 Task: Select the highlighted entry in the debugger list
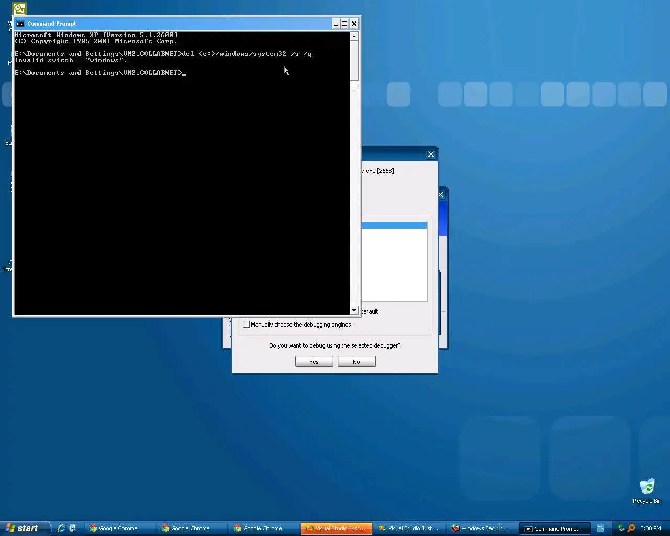coord(394,226)
